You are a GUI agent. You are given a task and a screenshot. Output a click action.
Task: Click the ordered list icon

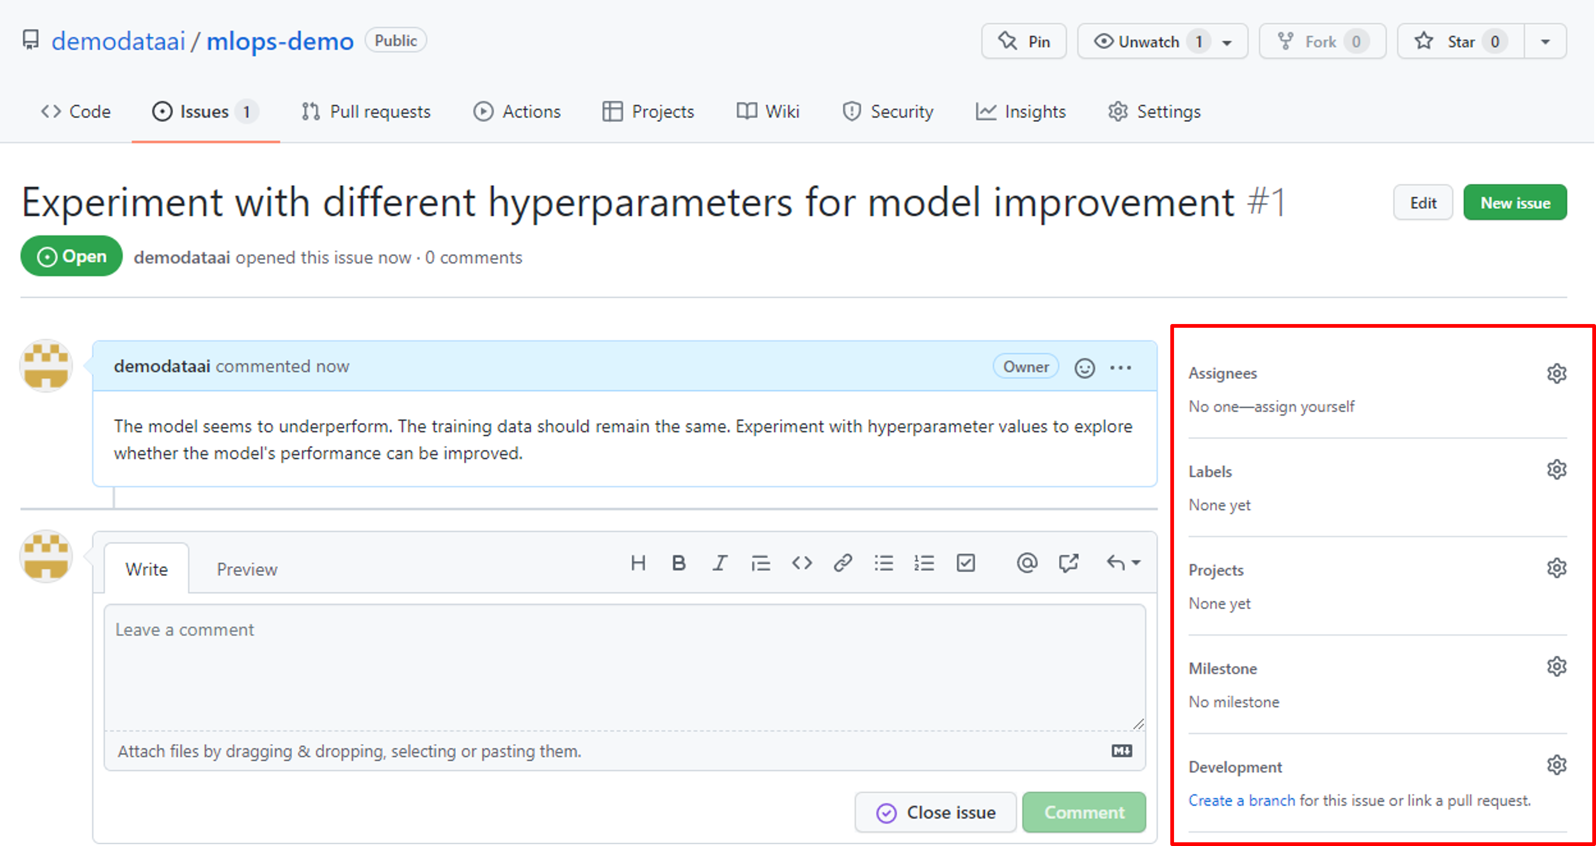tap(924, 562)
